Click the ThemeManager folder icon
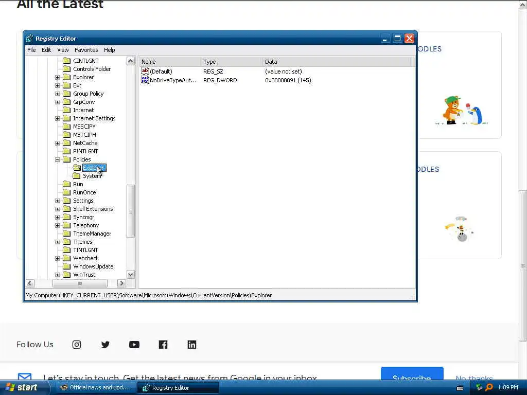This screenshot has width=527, height=395. point(66,234)
